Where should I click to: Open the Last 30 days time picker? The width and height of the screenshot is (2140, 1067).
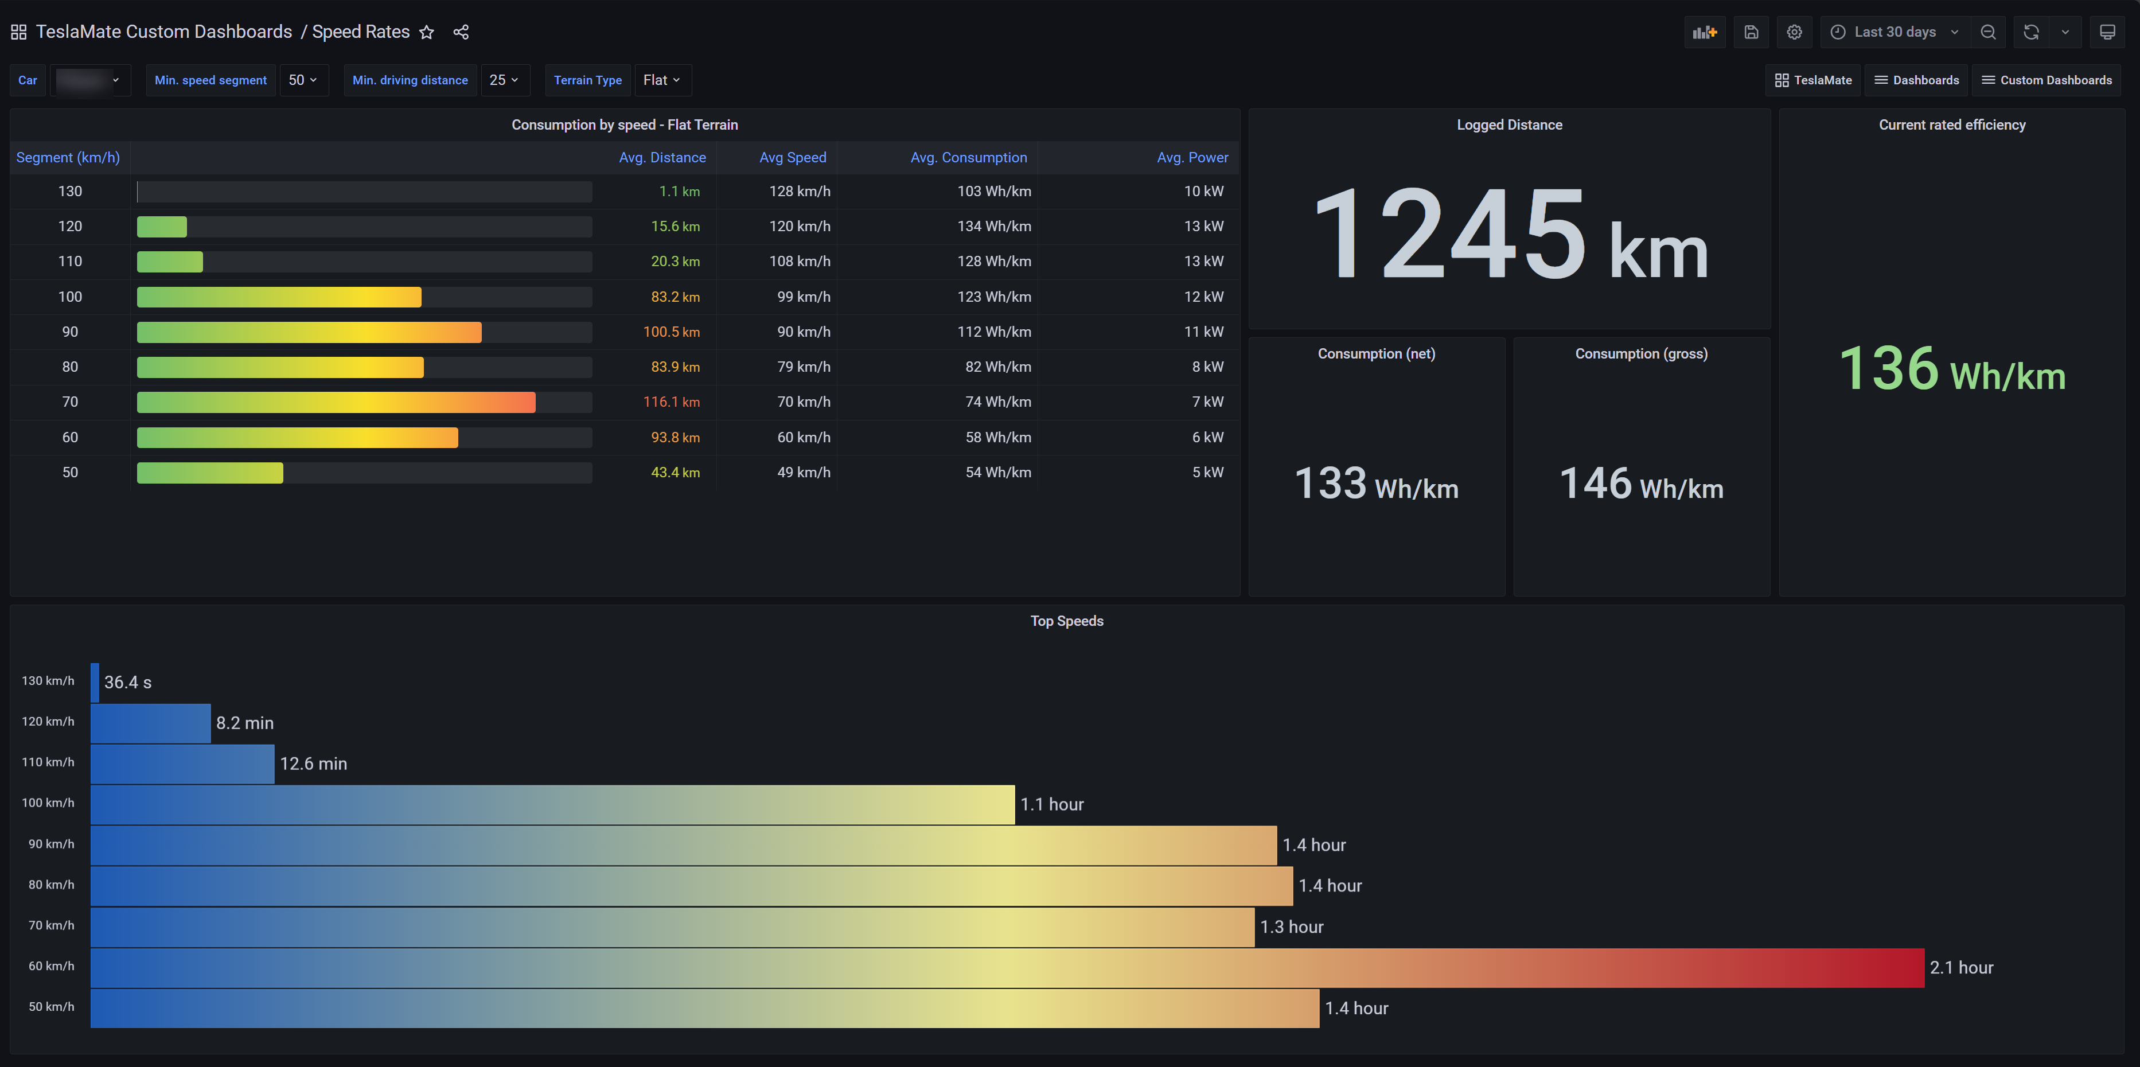point(1894,32)
